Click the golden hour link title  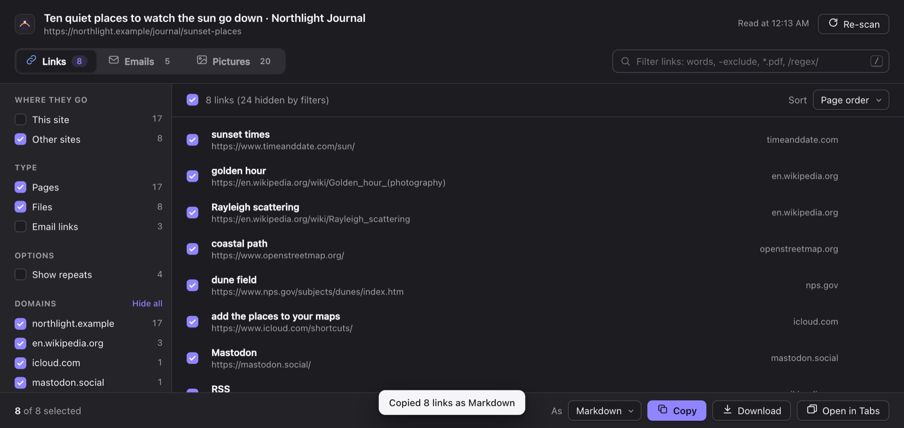239,171
